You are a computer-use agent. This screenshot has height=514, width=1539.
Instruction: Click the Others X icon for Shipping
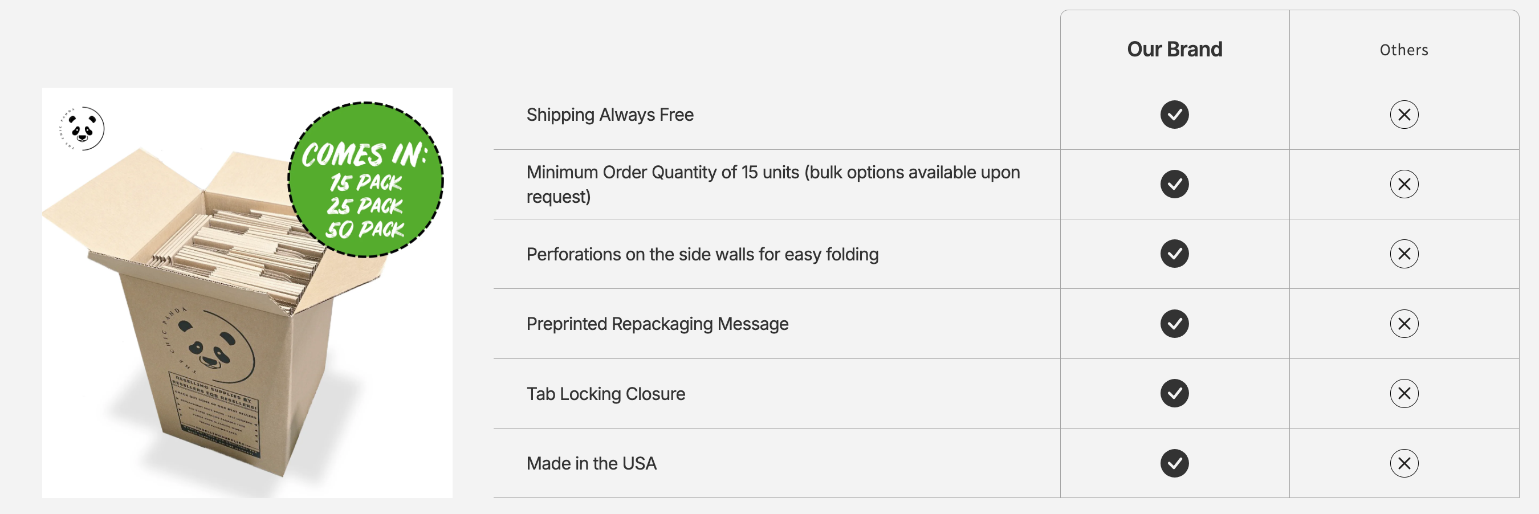tap(1403, 115)
